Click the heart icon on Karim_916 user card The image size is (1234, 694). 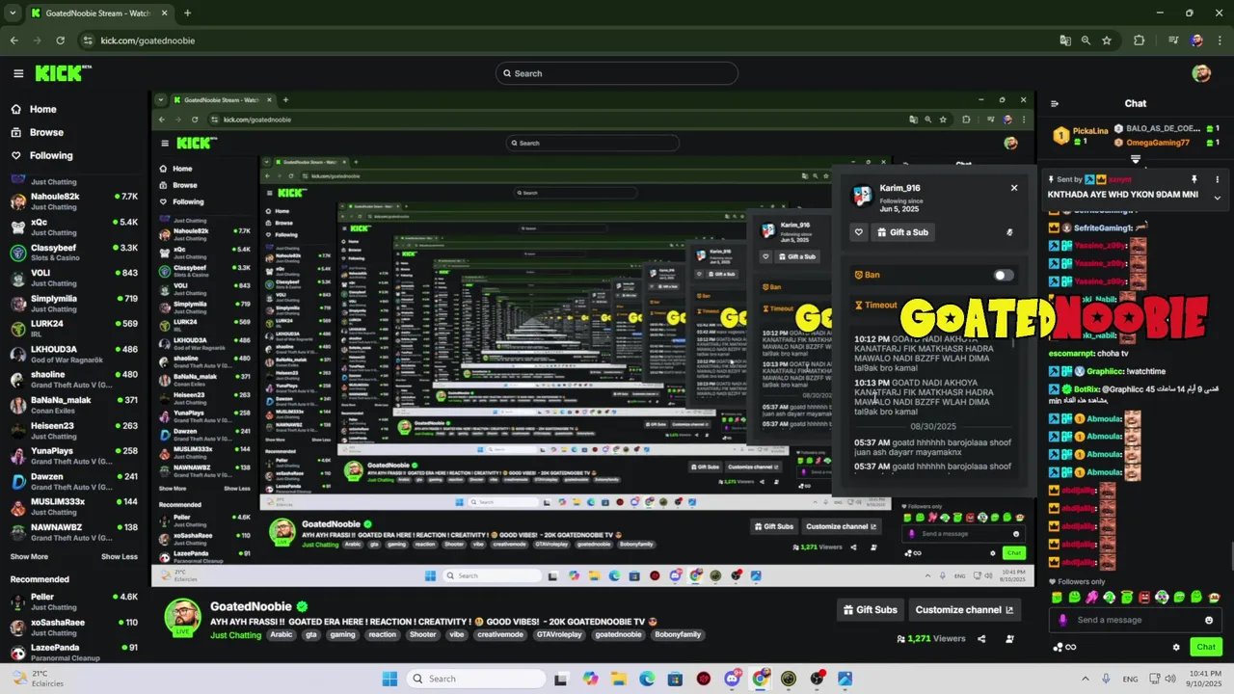pyautogui.click(x=859, y=232)
